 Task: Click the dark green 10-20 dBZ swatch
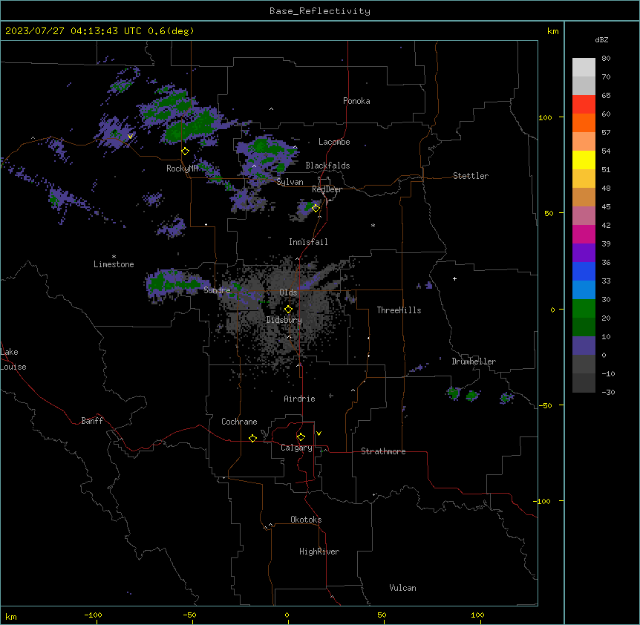point(584,327)
